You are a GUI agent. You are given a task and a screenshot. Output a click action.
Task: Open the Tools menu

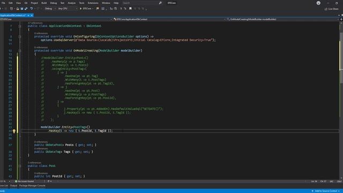(81, 3)
